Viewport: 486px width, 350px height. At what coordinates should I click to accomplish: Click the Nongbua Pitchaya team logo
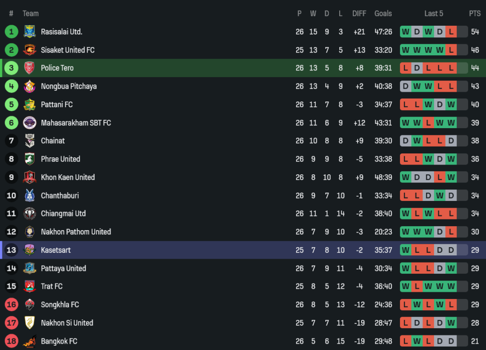pyautogui.click(x=30, y=86)
